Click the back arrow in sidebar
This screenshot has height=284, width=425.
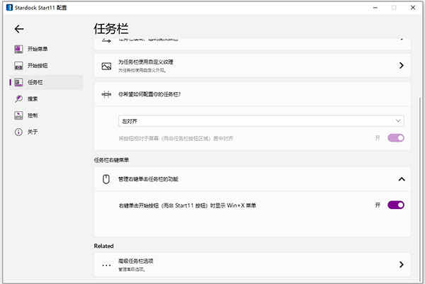pyautogui.click(x=19, y=29)
